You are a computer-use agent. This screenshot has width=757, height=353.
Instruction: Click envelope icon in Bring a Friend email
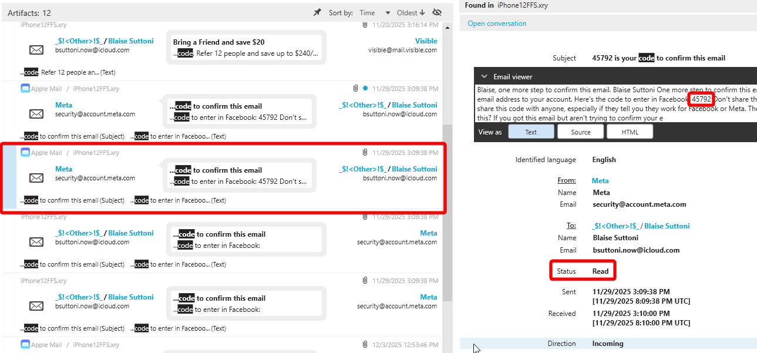coord(36,50)
